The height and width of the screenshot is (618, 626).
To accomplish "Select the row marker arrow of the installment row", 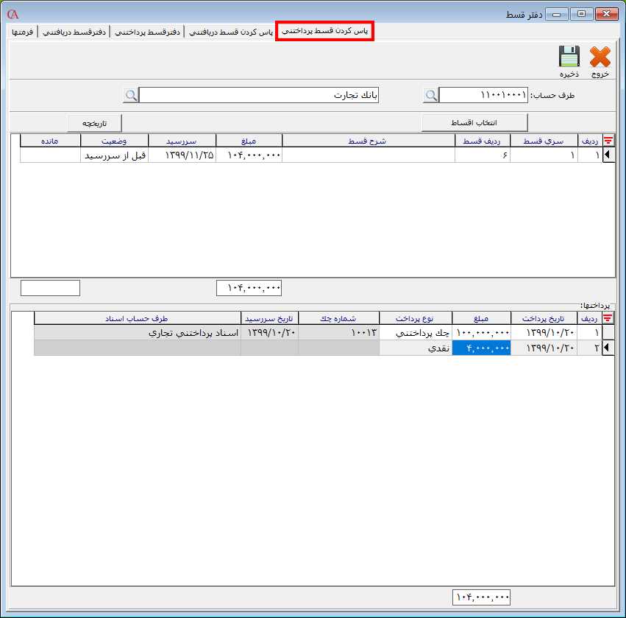I will point(608,155).
